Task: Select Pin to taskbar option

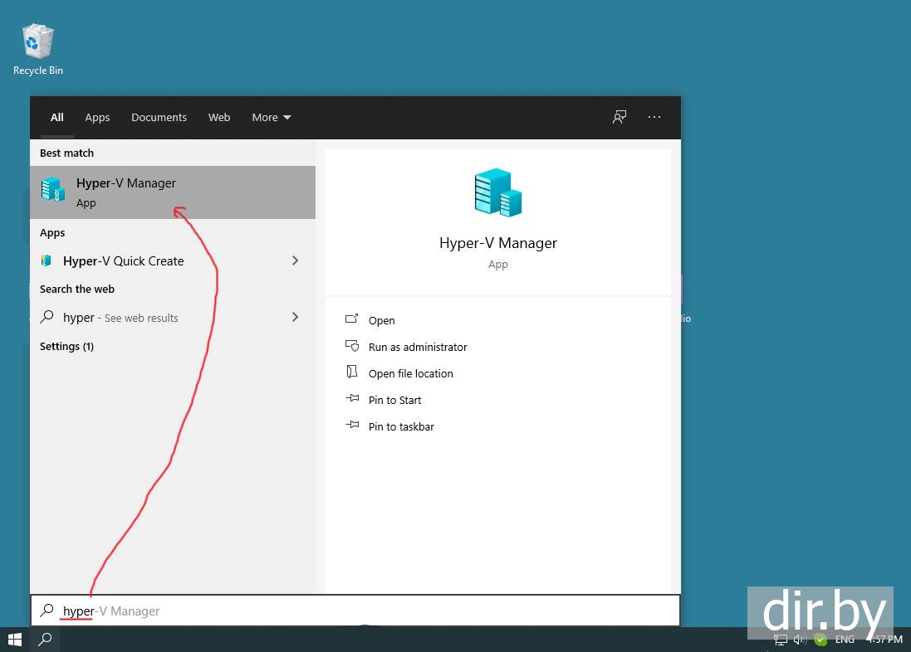Action: tap(401, 426)
